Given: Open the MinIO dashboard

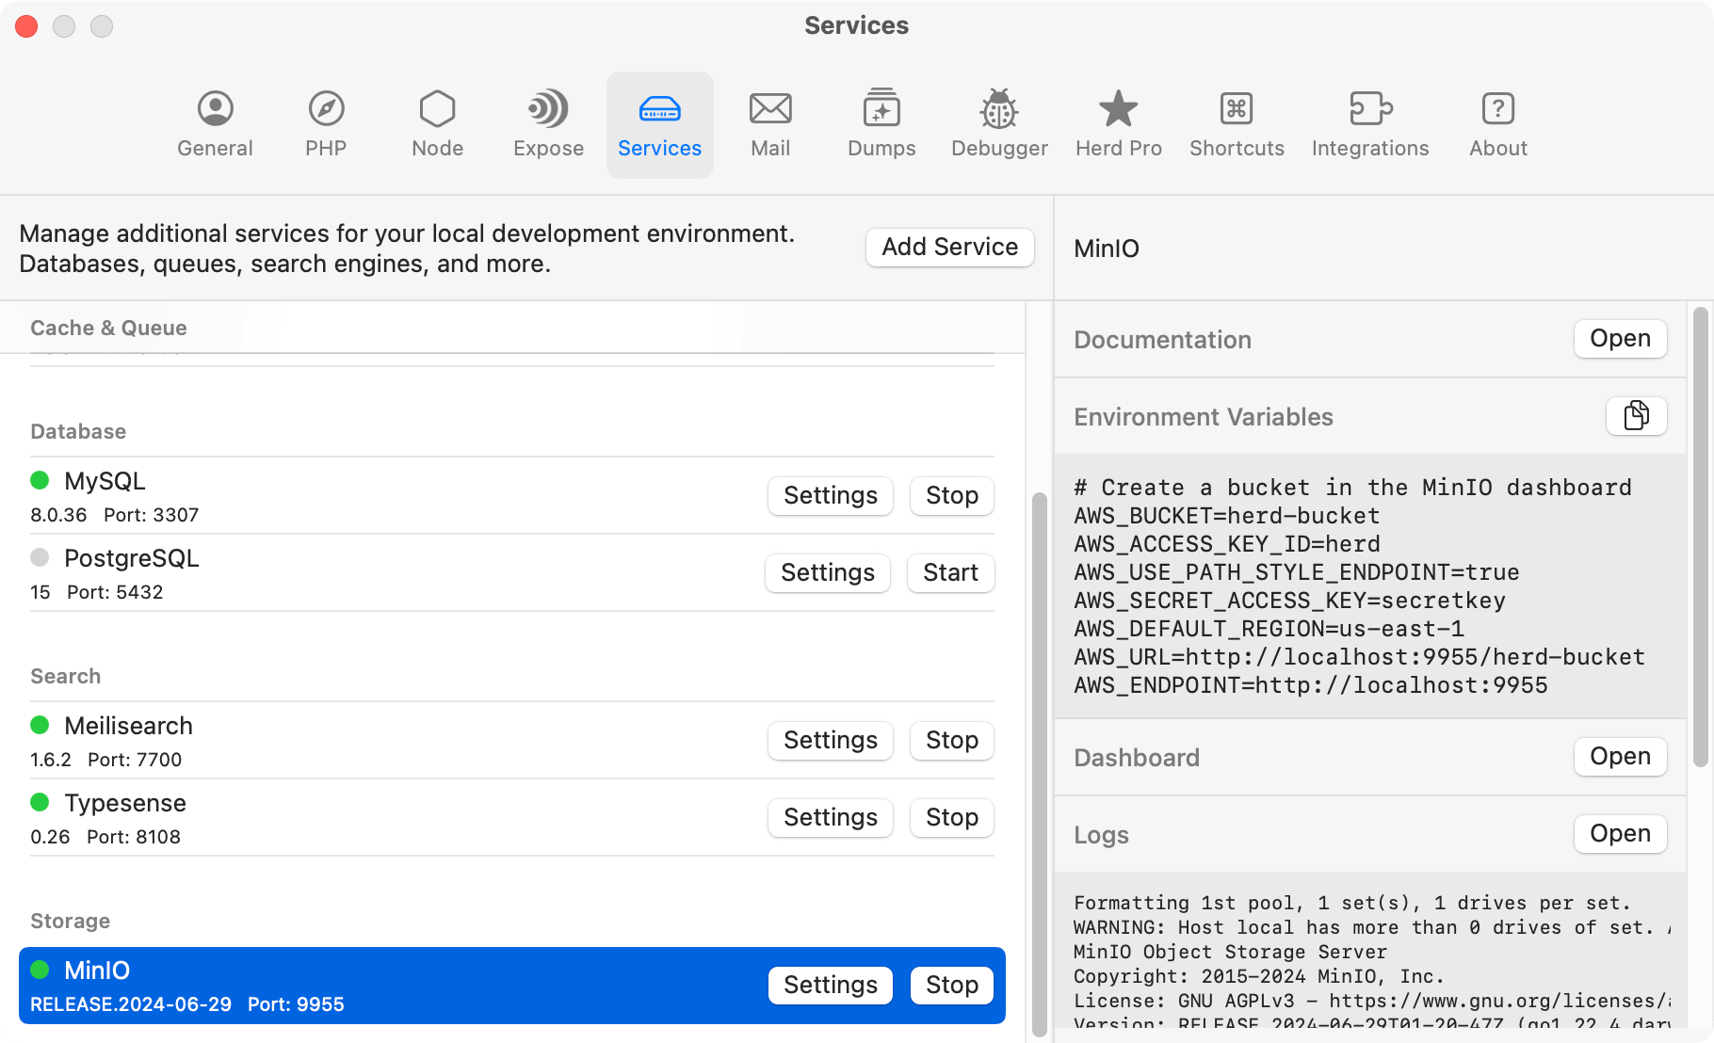Looking at the screenshot, I should (x=1620, y=756).
